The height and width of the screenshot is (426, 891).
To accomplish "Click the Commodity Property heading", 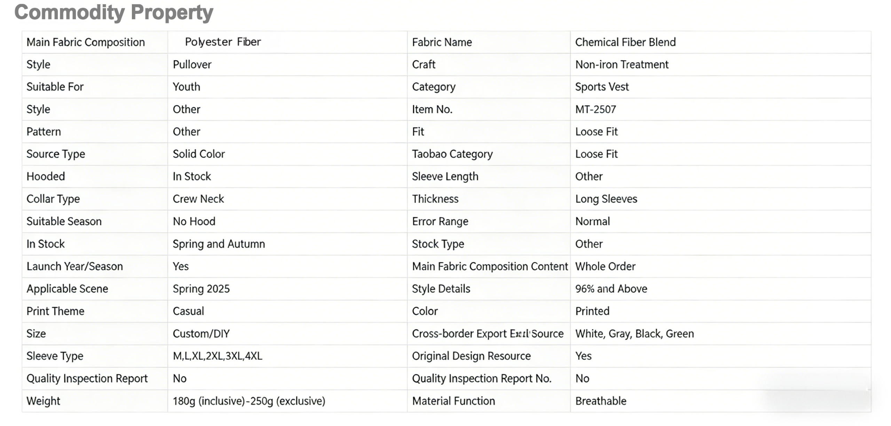I will point(113,13).
